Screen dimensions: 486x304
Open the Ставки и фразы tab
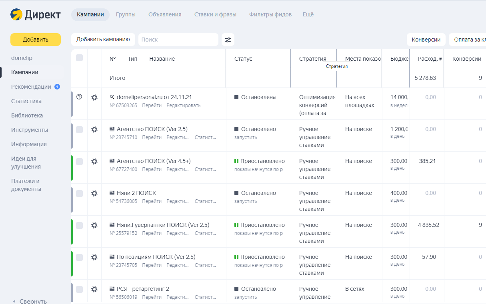(x=215, y=15)
